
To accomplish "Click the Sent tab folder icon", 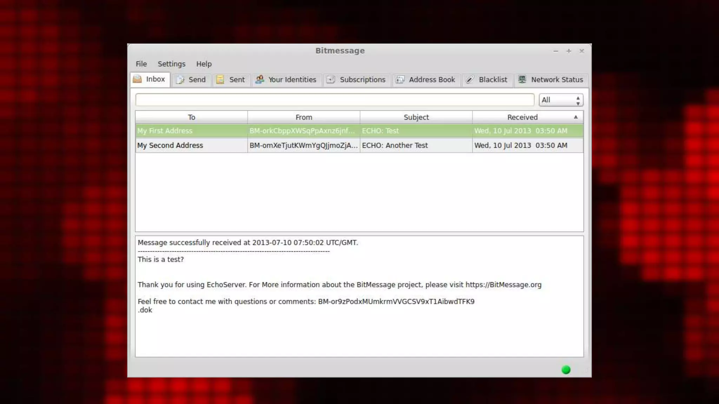I will (220, 80).
